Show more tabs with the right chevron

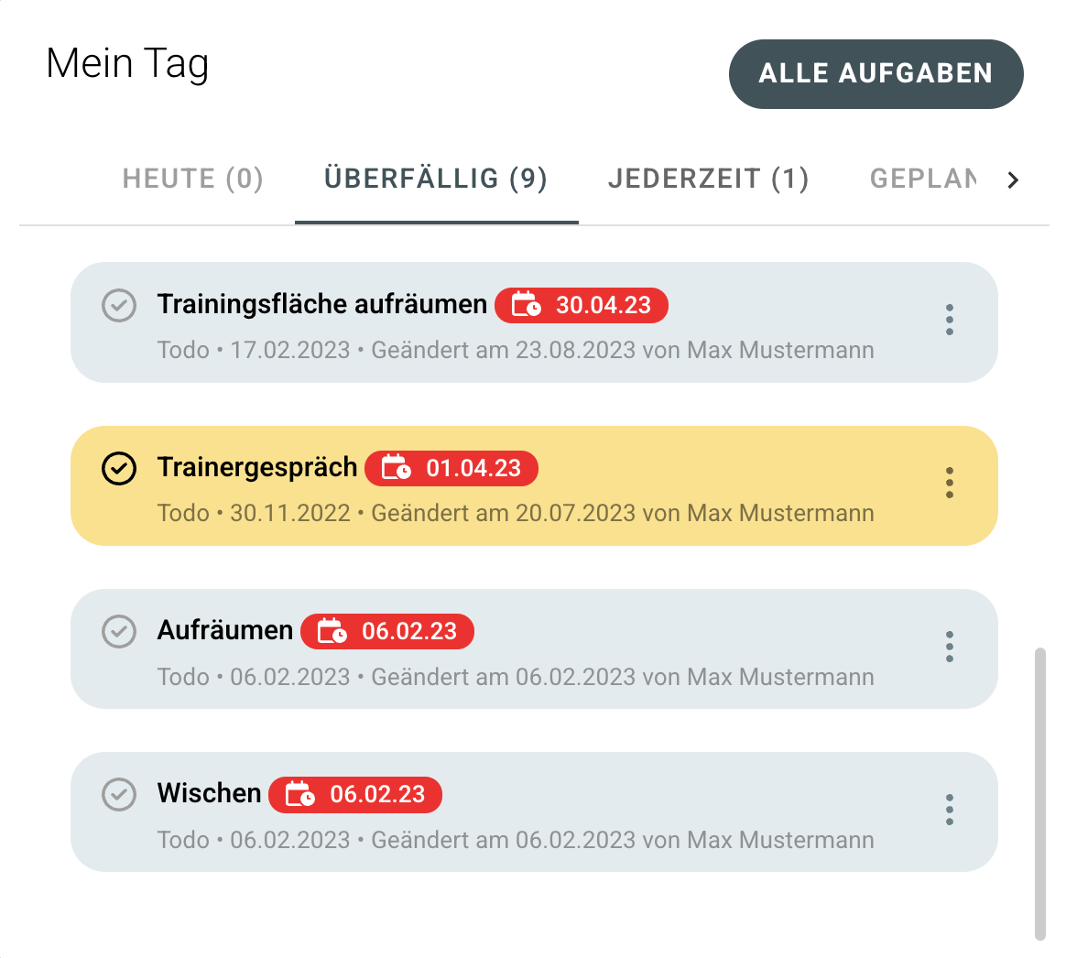coord(1013,180)
